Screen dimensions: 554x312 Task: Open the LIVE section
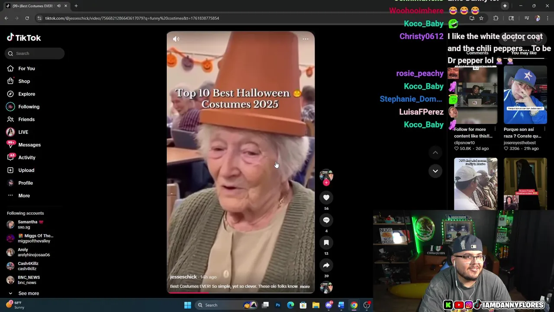[x=17, y=132]
